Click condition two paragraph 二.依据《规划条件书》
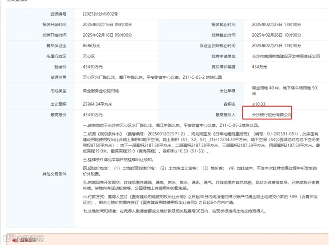Screen dimensions: 331x245 click(x=202, y=142)
